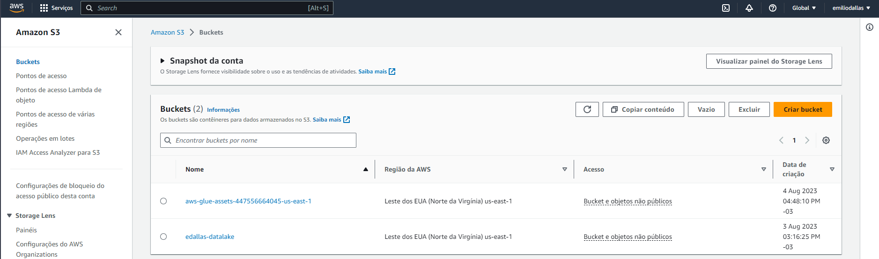Open table preferences gear icon

coord(826,140)
